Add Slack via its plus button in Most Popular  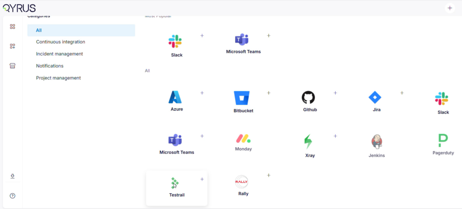(202, 36)
